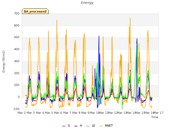Click the Mar 4 x-axis date
Screen dimensions: 175x131
pos(40,113)
